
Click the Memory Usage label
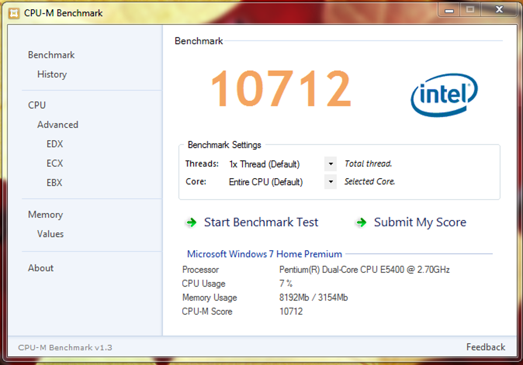[x=210, y=297]
